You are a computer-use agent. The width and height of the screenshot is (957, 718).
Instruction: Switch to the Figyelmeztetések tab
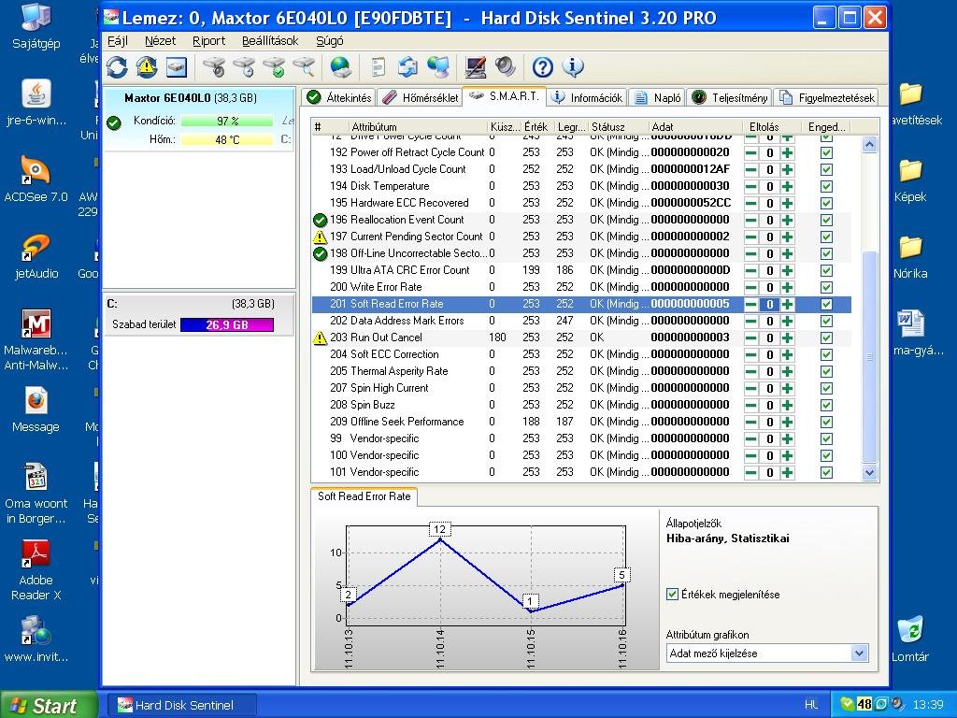coord(827,97)
